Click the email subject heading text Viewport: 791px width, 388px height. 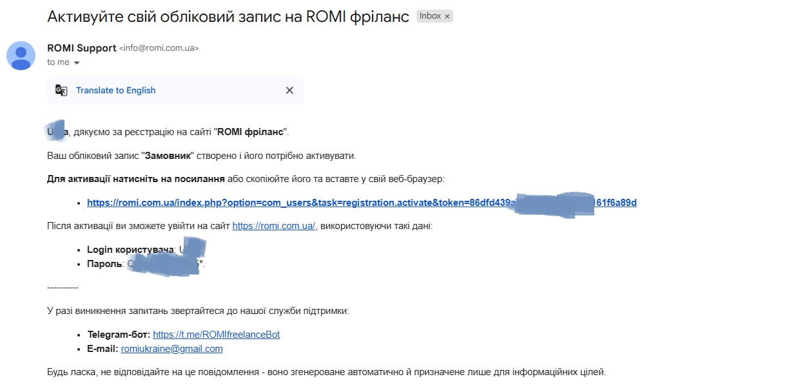point(228,17)
